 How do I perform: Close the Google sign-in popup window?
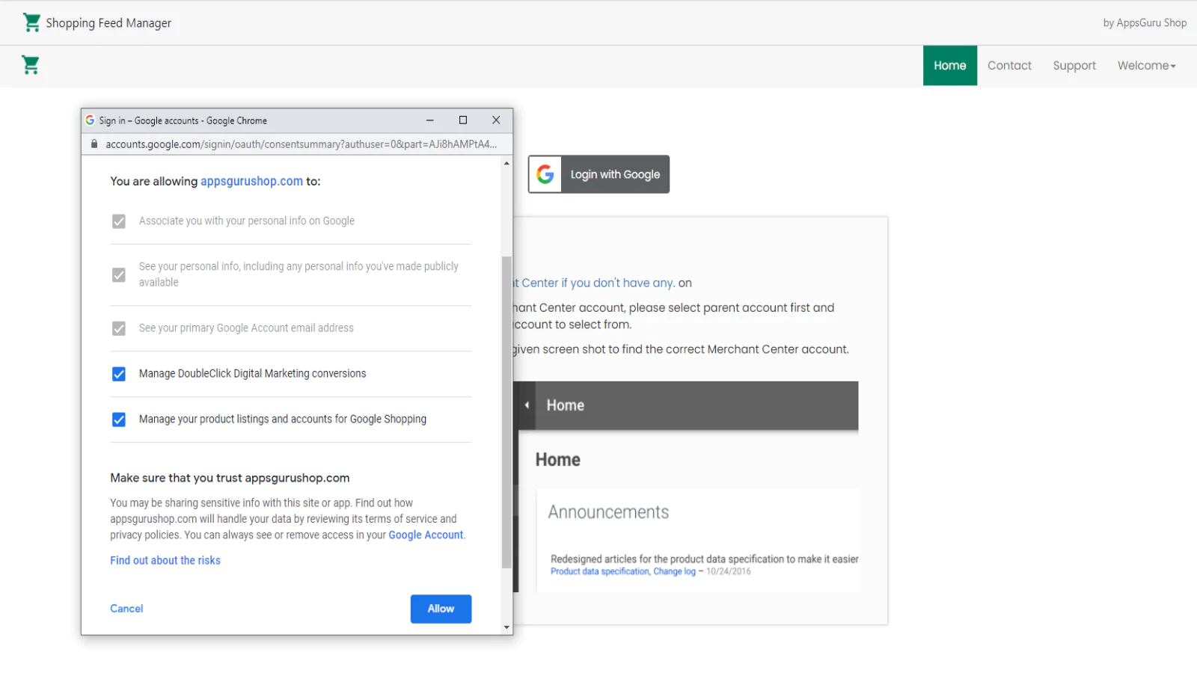496,120
